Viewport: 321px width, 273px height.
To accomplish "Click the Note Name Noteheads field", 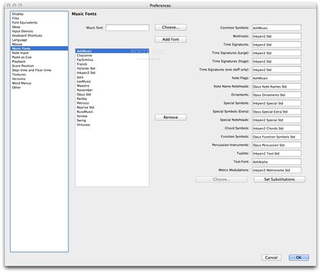I will click(x=276, y=86).
